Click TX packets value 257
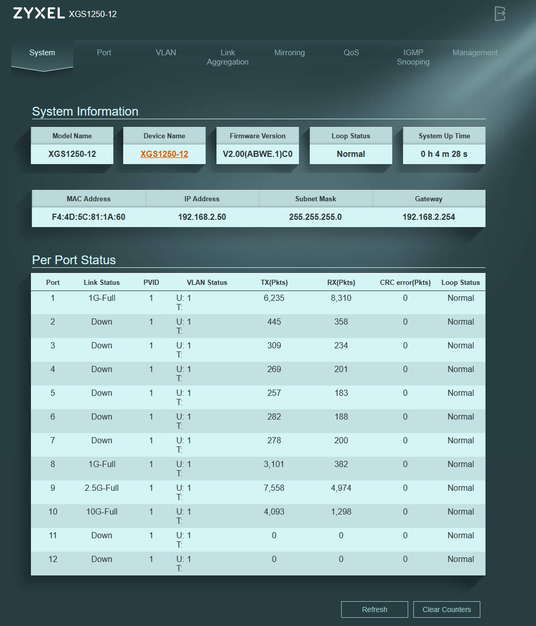This screenshot has width=536, height=626. (x=274, y=393)
